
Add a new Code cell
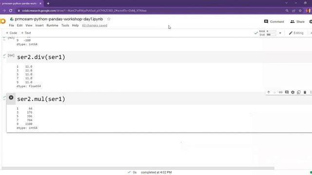(x=11, y=33)
